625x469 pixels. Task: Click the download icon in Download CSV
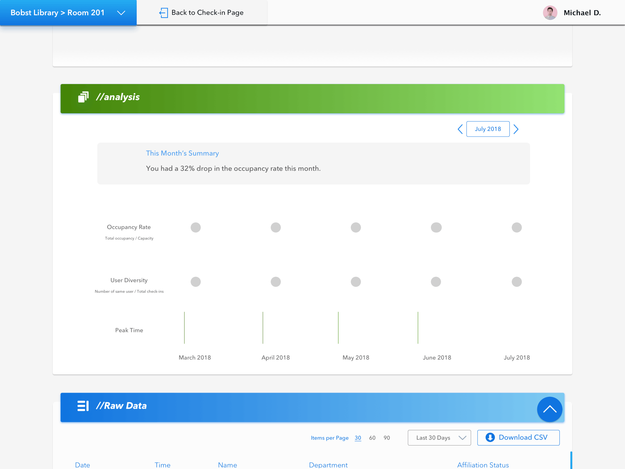(x=490, y=437)
